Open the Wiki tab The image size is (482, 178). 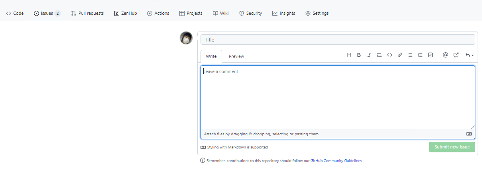point(221,13)
